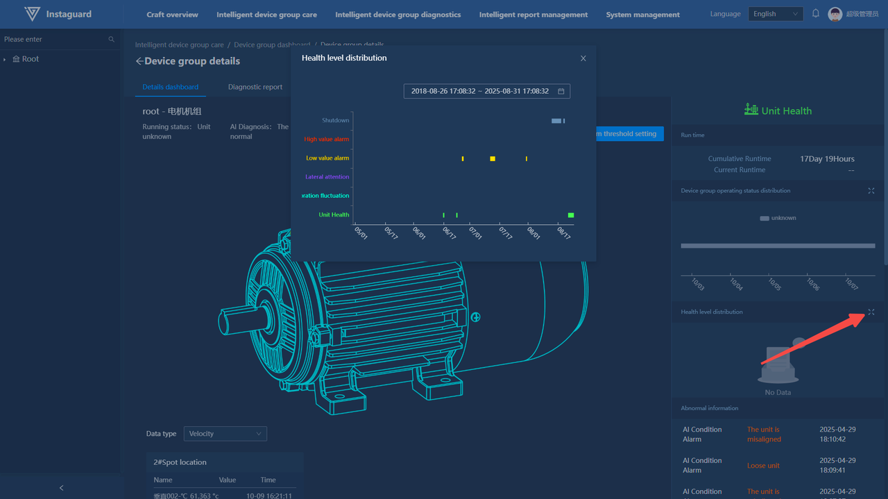Image resolution: width=888 pixels, height=499 pixels.
Task: Click the back arrow beside Device group details
Action: (139, 61)
